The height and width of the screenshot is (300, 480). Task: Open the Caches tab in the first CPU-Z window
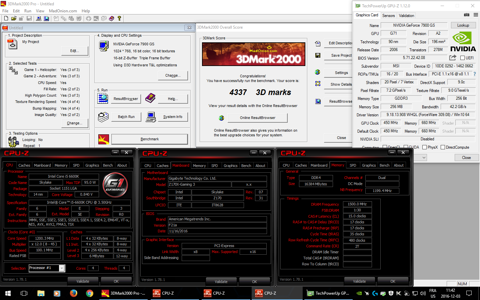click(x=24, y=165)
